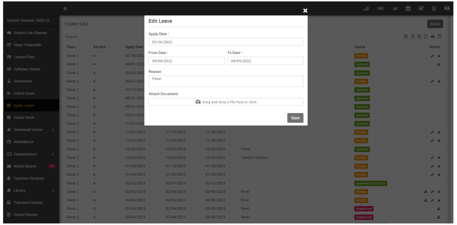Click the Save button in Edit Leave
This screenshot has height=225, width=457.
295,118
